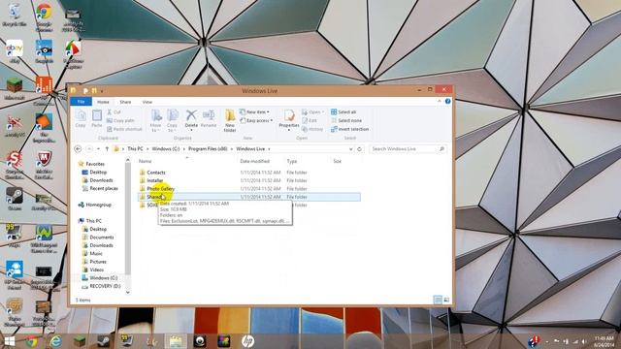Sort by the Type column header
The width and height of the screenshot is (621, 349).
[292, 161]
